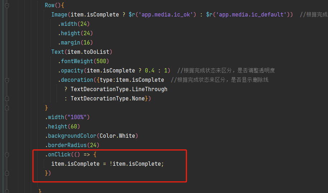This screenshot has height=193, width=328.
Task: Click the Color.White argument
Action: (117, 136)
